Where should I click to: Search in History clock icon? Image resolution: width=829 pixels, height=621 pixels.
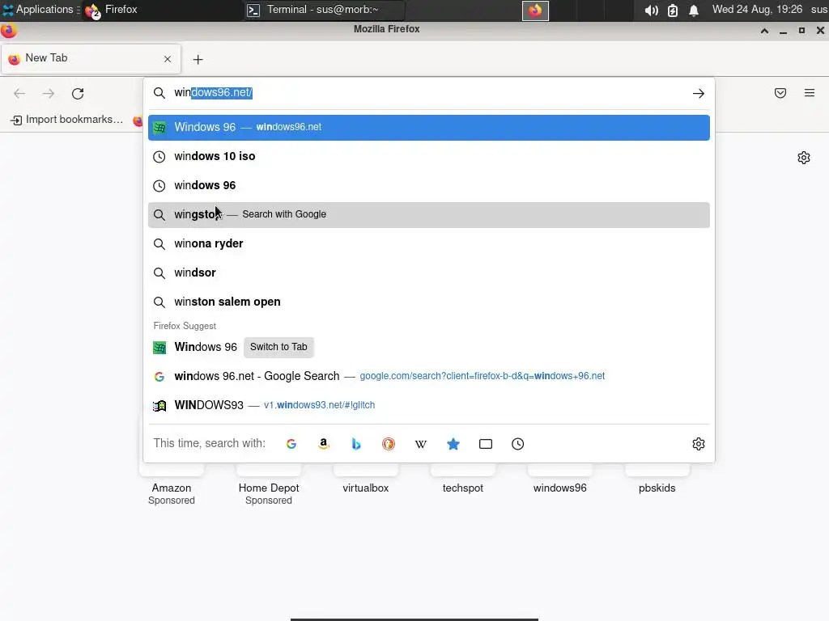click(517, 444)
